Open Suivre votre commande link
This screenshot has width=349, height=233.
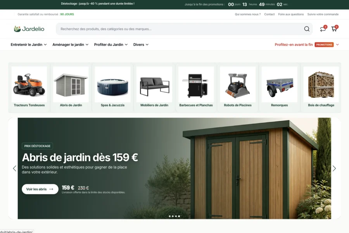(323, 14)
